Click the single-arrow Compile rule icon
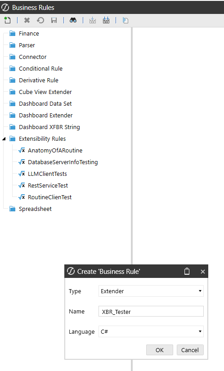The image size is (224, 371). pyautogui.click(x=93, y=20)
